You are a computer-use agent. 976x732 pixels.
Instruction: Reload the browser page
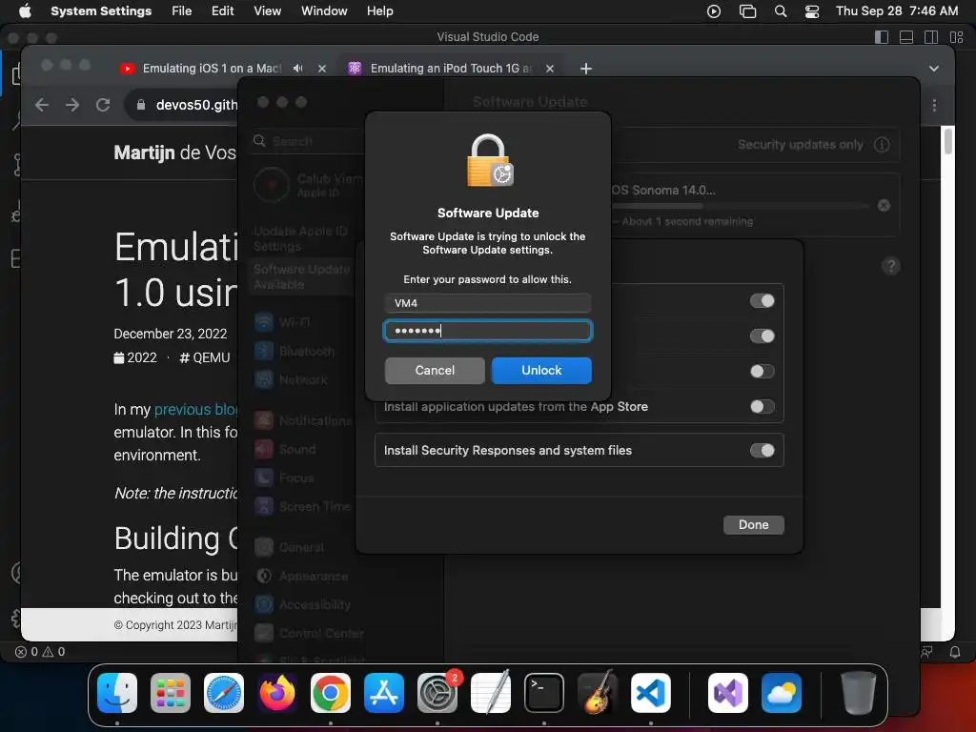click(x=103, y=105)
